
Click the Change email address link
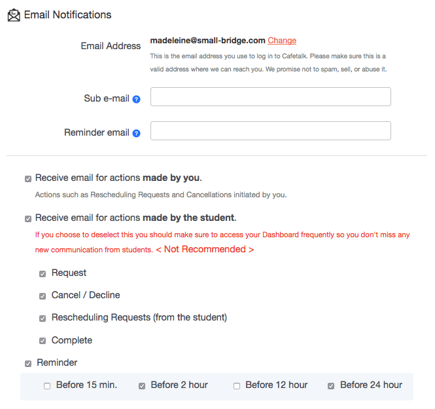point(282,41)
